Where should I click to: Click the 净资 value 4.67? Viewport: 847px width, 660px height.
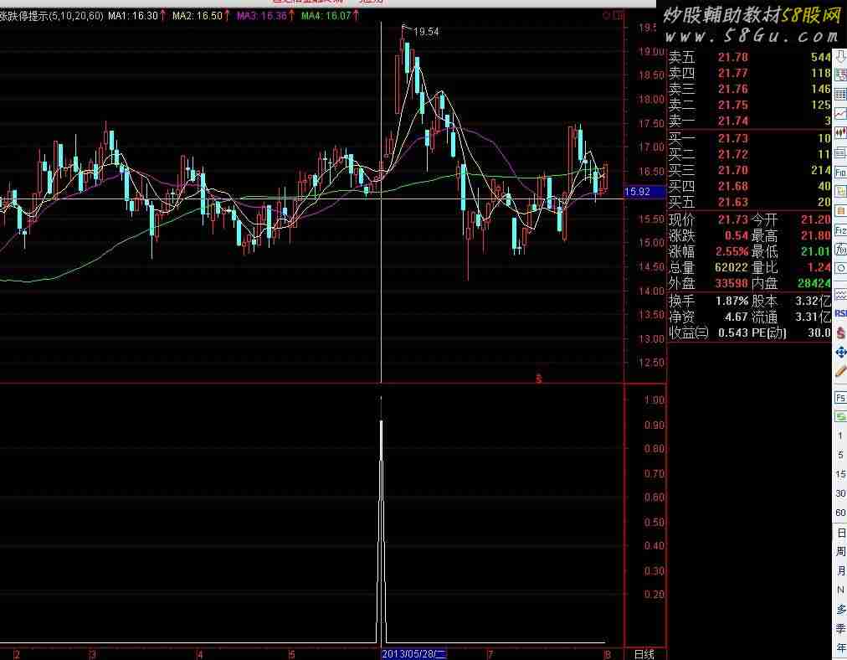(736, 317)
